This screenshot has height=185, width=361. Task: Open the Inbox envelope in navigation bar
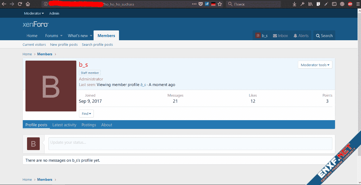[x=280, y=36]
